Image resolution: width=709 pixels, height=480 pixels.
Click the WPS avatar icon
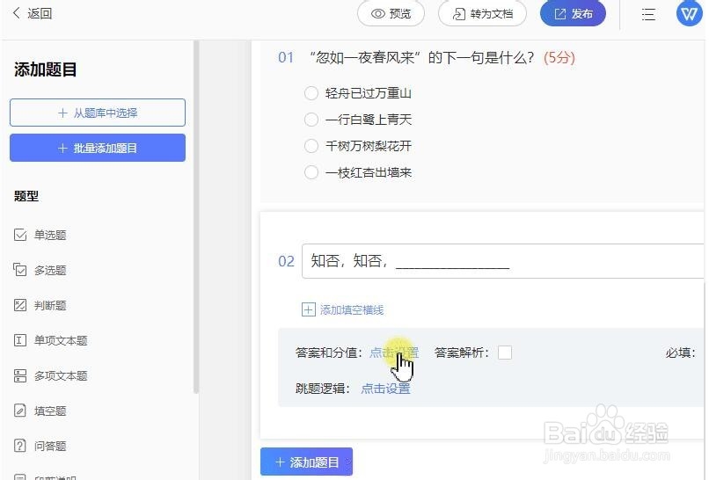[x=689, y=13]
